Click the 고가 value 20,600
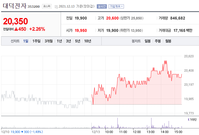This screenshot has width=199, height=135. click(112, 18)
